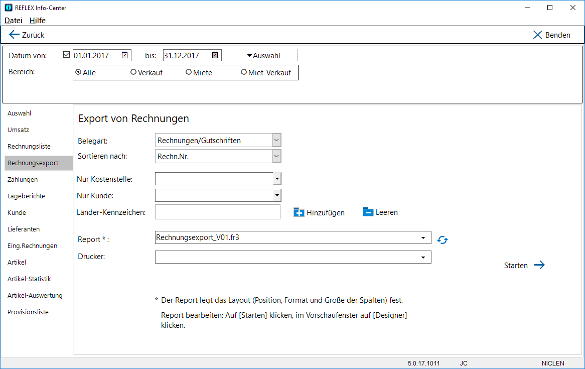Select the Verkauf radio button
Viewport: 585px width, 369px height.
click(x=133, y=72)
